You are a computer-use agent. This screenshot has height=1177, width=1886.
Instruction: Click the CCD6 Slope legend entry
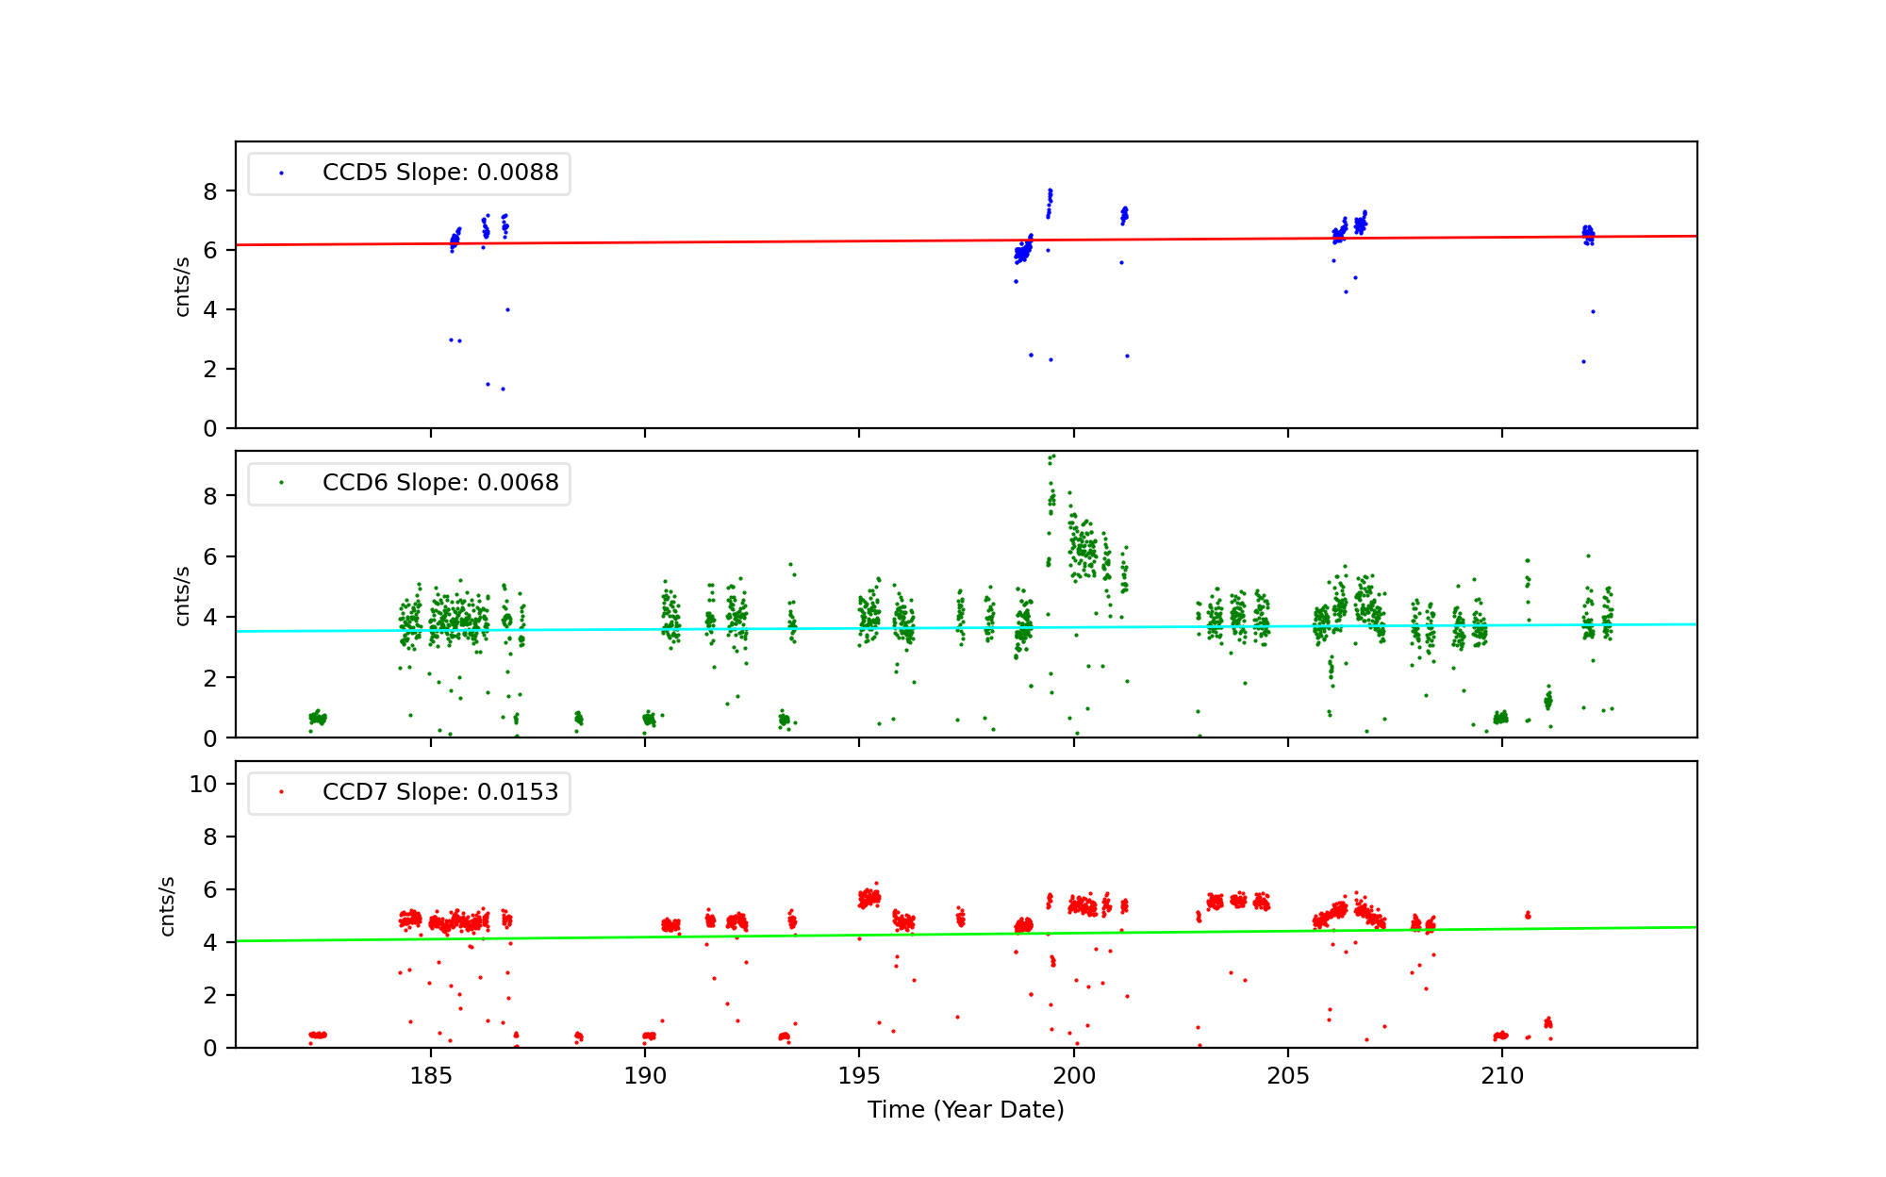439,483
